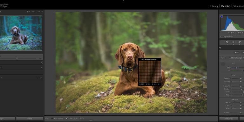Screen dimensions: 244x122
Task: Remove a collection with the minus icon
Action: pos(38,77)
